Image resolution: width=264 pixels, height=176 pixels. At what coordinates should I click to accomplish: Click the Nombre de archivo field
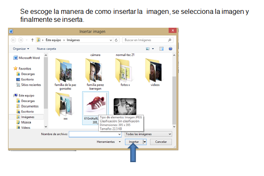[94, 134]
